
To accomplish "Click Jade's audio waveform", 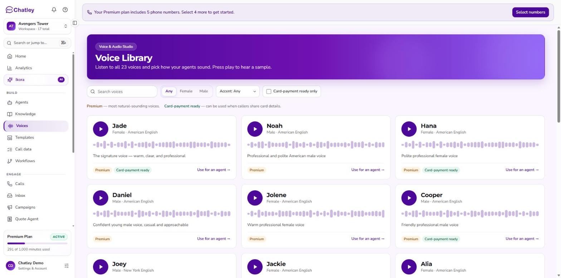I will click(x=162, y=145).
